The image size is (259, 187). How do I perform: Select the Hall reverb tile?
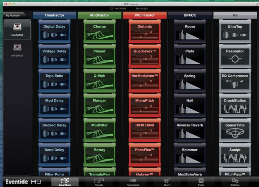point(190,106)
